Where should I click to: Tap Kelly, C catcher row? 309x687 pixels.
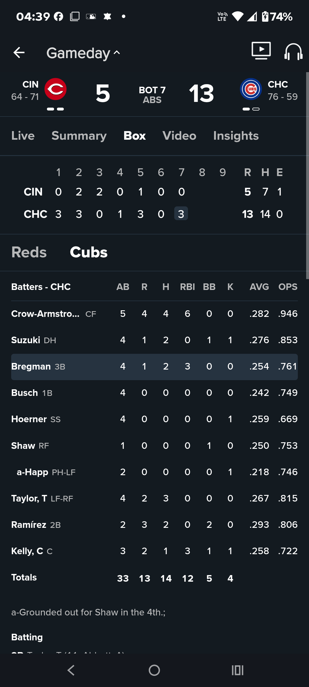click(154, 551)
